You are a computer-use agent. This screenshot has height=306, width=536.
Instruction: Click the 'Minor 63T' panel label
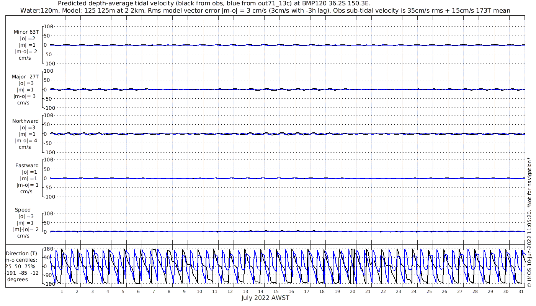(x=26, y=32)
